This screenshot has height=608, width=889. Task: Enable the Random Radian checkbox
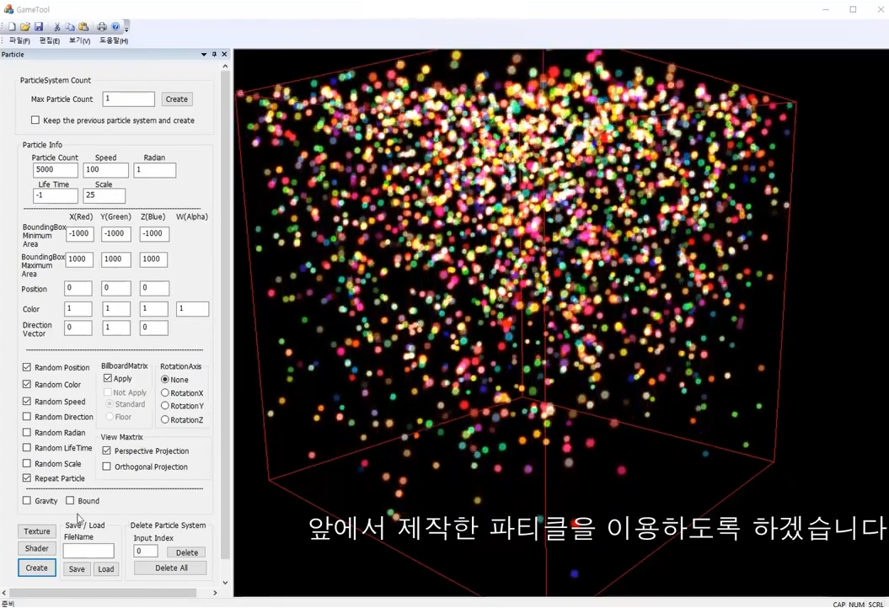point(26,432)
